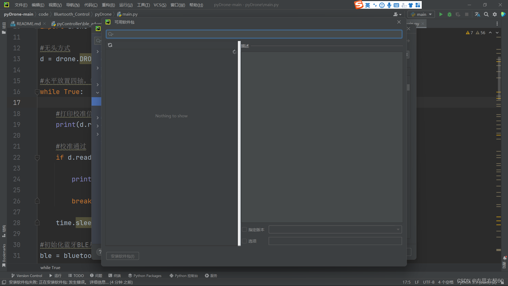Enable the specify version checkbox
Image resolution: width=508 pixels, height=286 pixels.
click(x=244, y=230)
